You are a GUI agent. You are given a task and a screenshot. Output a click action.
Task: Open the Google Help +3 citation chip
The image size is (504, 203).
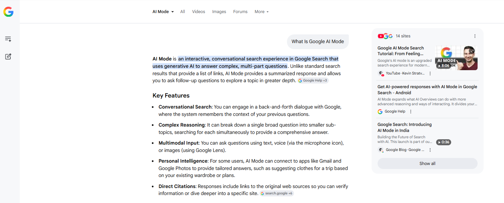click(313, 80)
